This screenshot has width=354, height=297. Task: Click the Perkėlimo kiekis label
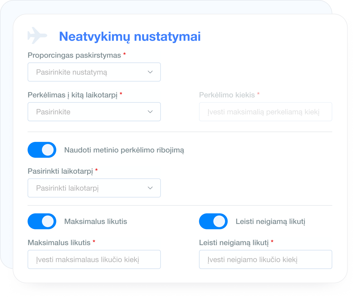click(226, 94)
